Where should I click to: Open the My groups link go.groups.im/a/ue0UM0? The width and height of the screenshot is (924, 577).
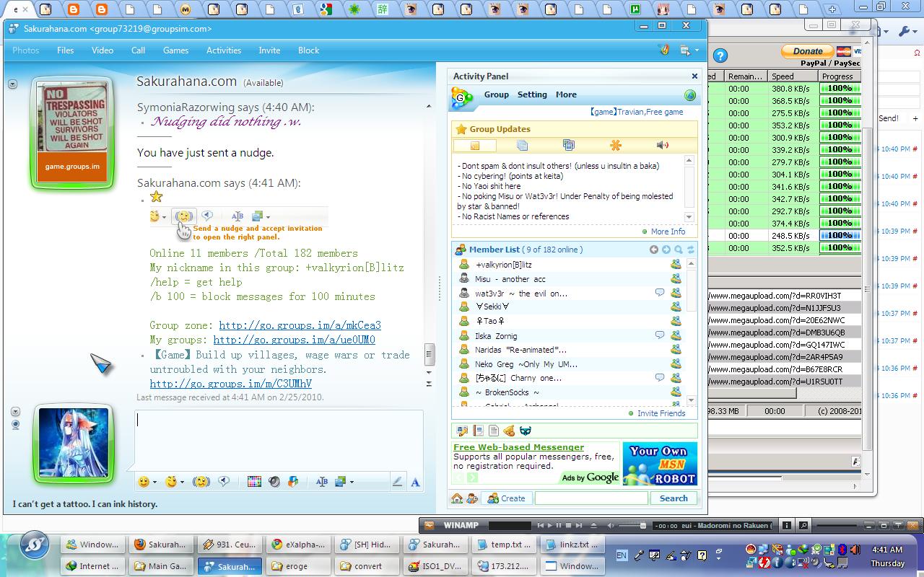click(x=294, y=340)
